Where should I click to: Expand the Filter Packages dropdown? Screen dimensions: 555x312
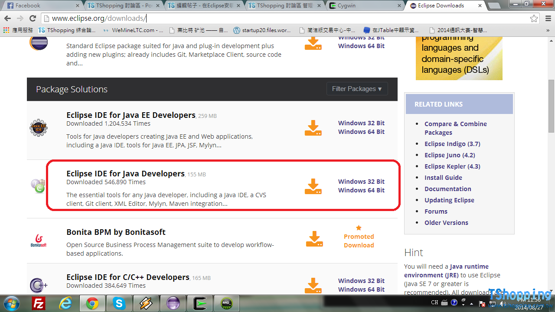tap(357, 89)
